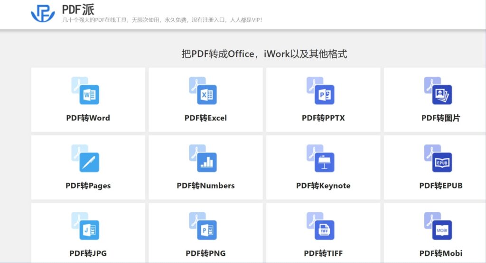Screen dimensions: 486x263
Task: Click the PDF转Word label
Action: [x=88, y=118]
